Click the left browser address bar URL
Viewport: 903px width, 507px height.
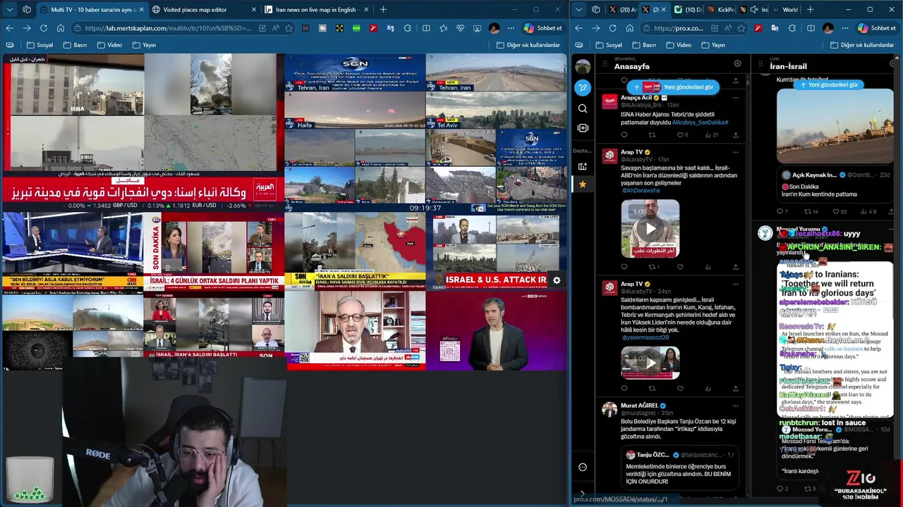pos(167,28)
